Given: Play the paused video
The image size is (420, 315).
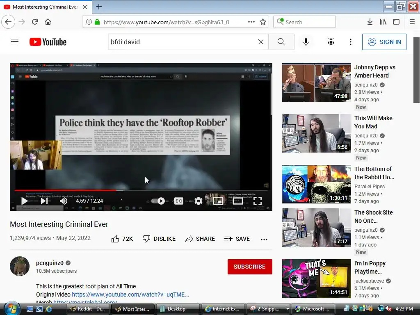Looking at the screenshot, I should pos(24,201).
